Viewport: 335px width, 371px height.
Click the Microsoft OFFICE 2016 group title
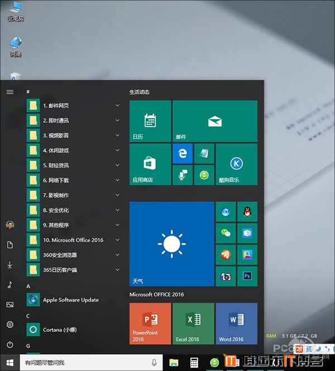coord(156,295)
